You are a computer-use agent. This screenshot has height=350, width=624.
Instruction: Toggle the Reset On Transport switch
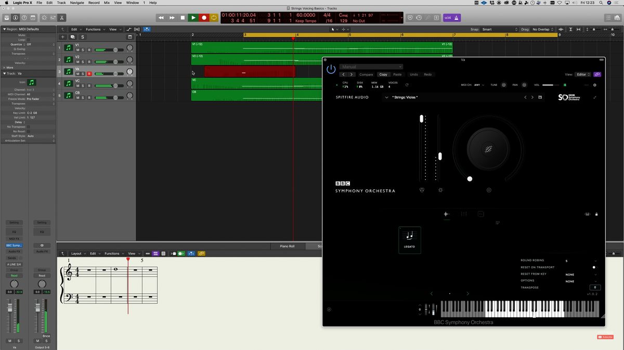pos(594,267)
